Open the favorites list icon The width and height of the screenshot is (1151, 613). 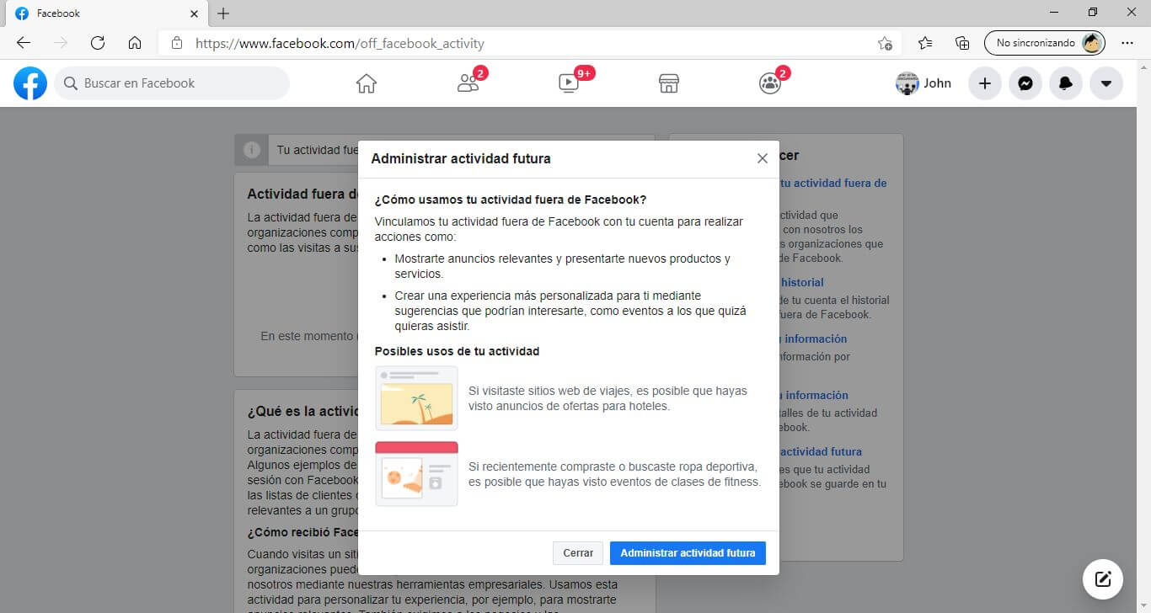pyautogui.click(x=925, y=43)
